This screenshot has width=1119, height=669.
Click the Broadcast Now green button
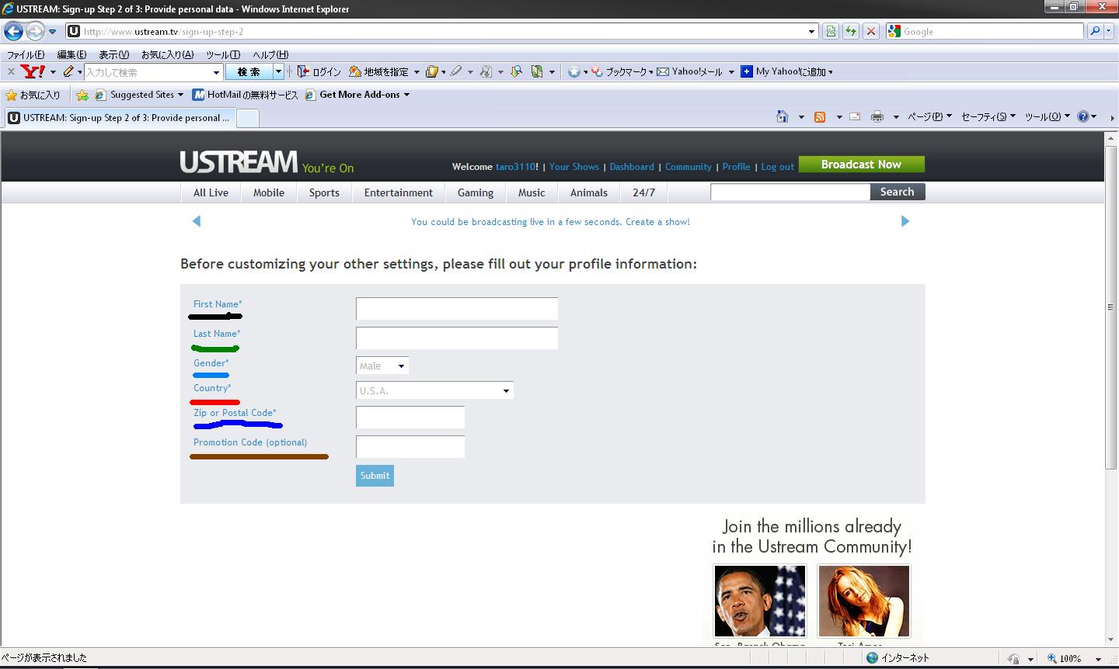(861, 165)
